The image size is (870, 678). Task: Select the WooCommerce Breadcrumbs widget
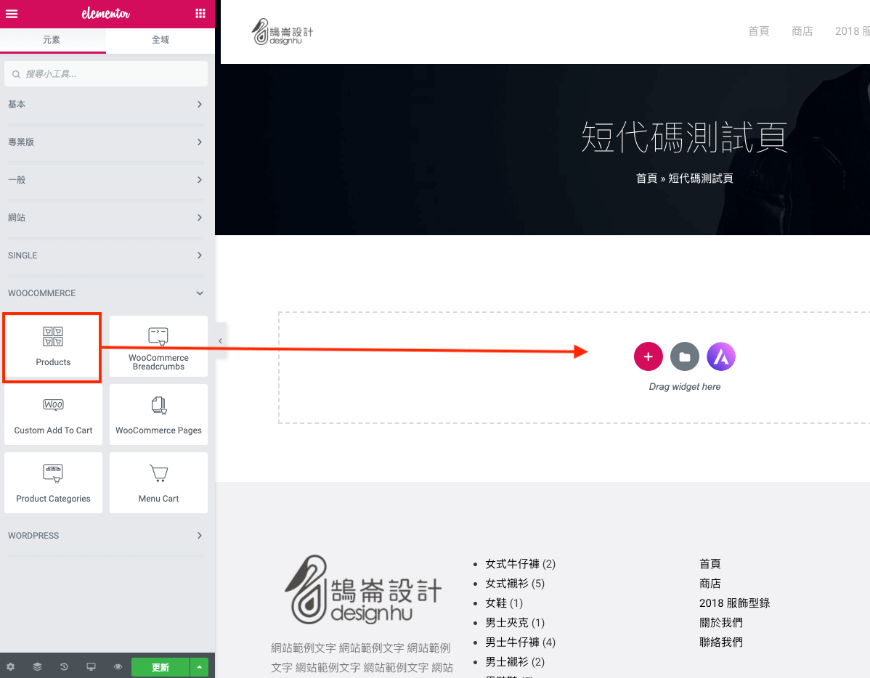(158, 348)
